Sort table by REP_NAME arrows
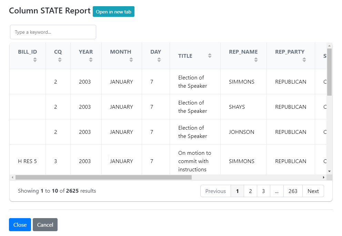The image size is (342, 236). coord(256,60)
